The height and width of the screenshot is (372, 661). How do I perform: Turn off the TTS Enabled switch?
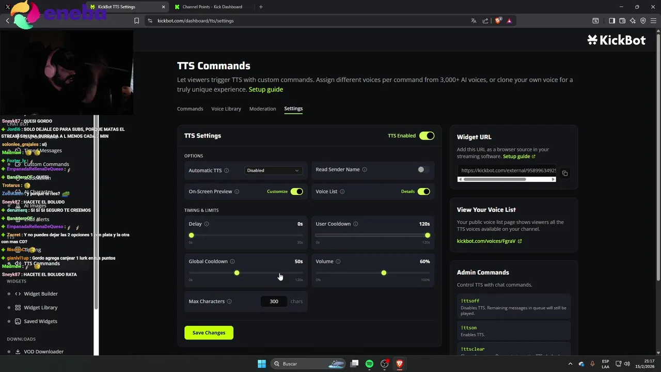427,136
